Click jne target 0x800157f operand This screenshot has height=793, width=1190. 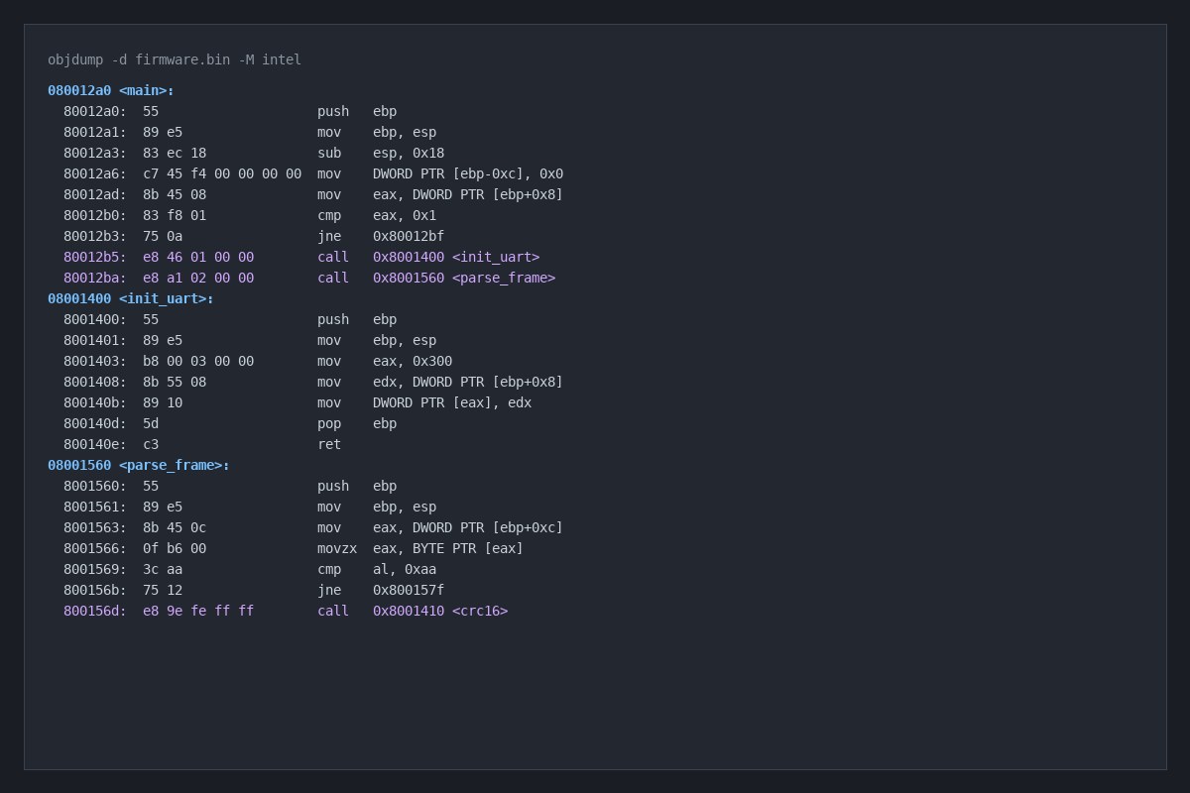click(x=409, y=590)
